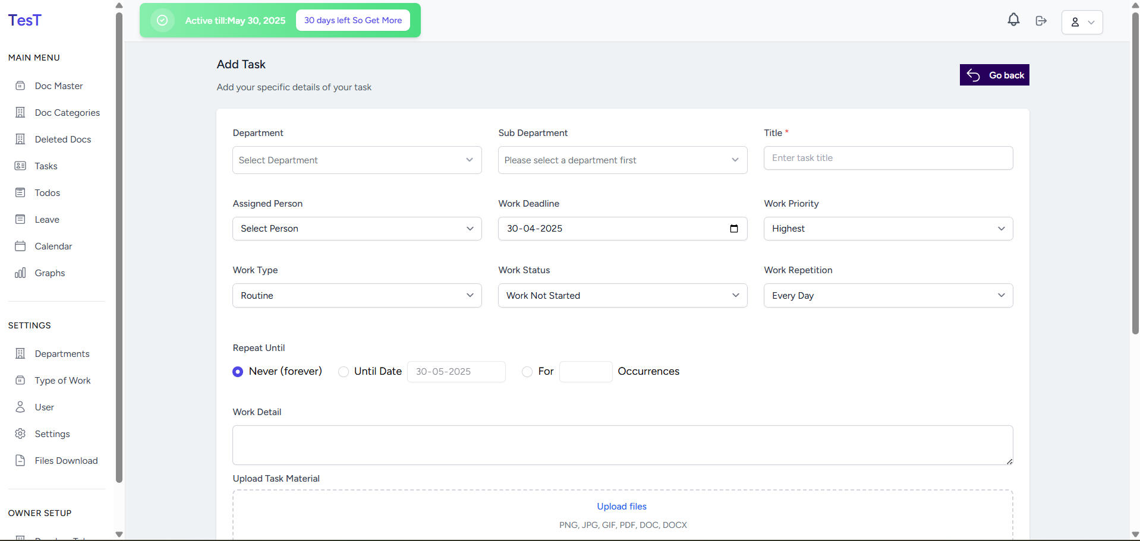1140x541 pixels.
Task: Open the Work Priority Highest dropdown
Action: click(889, 229)
